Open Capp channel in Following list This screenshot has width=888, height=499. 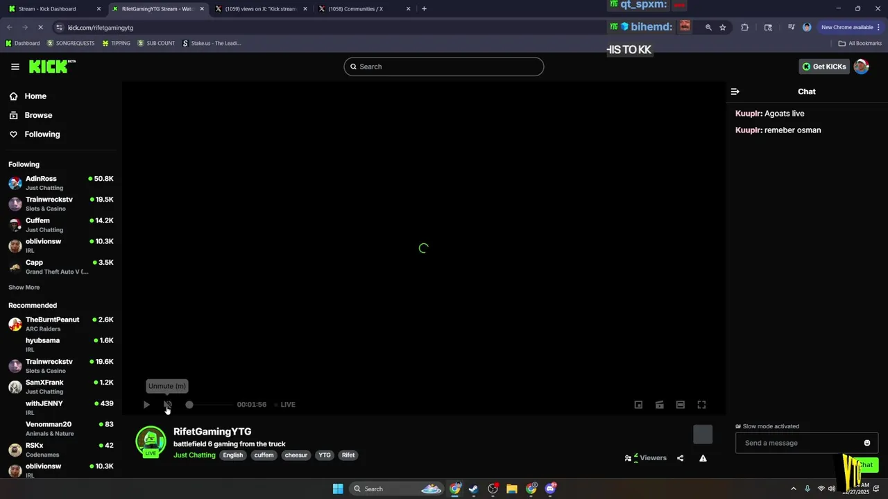(x=61, y=267)
